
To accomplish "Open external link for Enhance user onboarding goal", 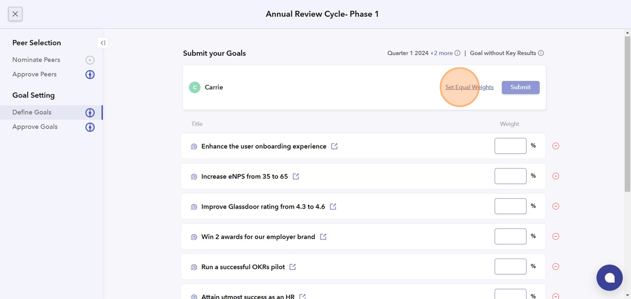I will tap(334, 146).
